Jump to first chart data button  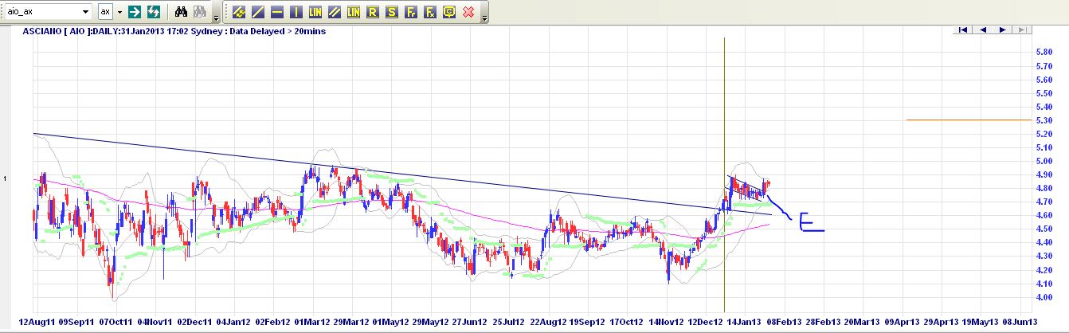tap(963, 30)
